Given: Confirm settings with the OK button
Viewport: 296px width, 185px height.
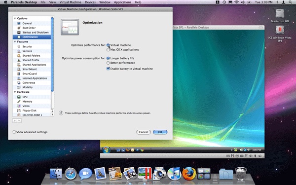Looking at the screenshot, I should click(160, 132).
